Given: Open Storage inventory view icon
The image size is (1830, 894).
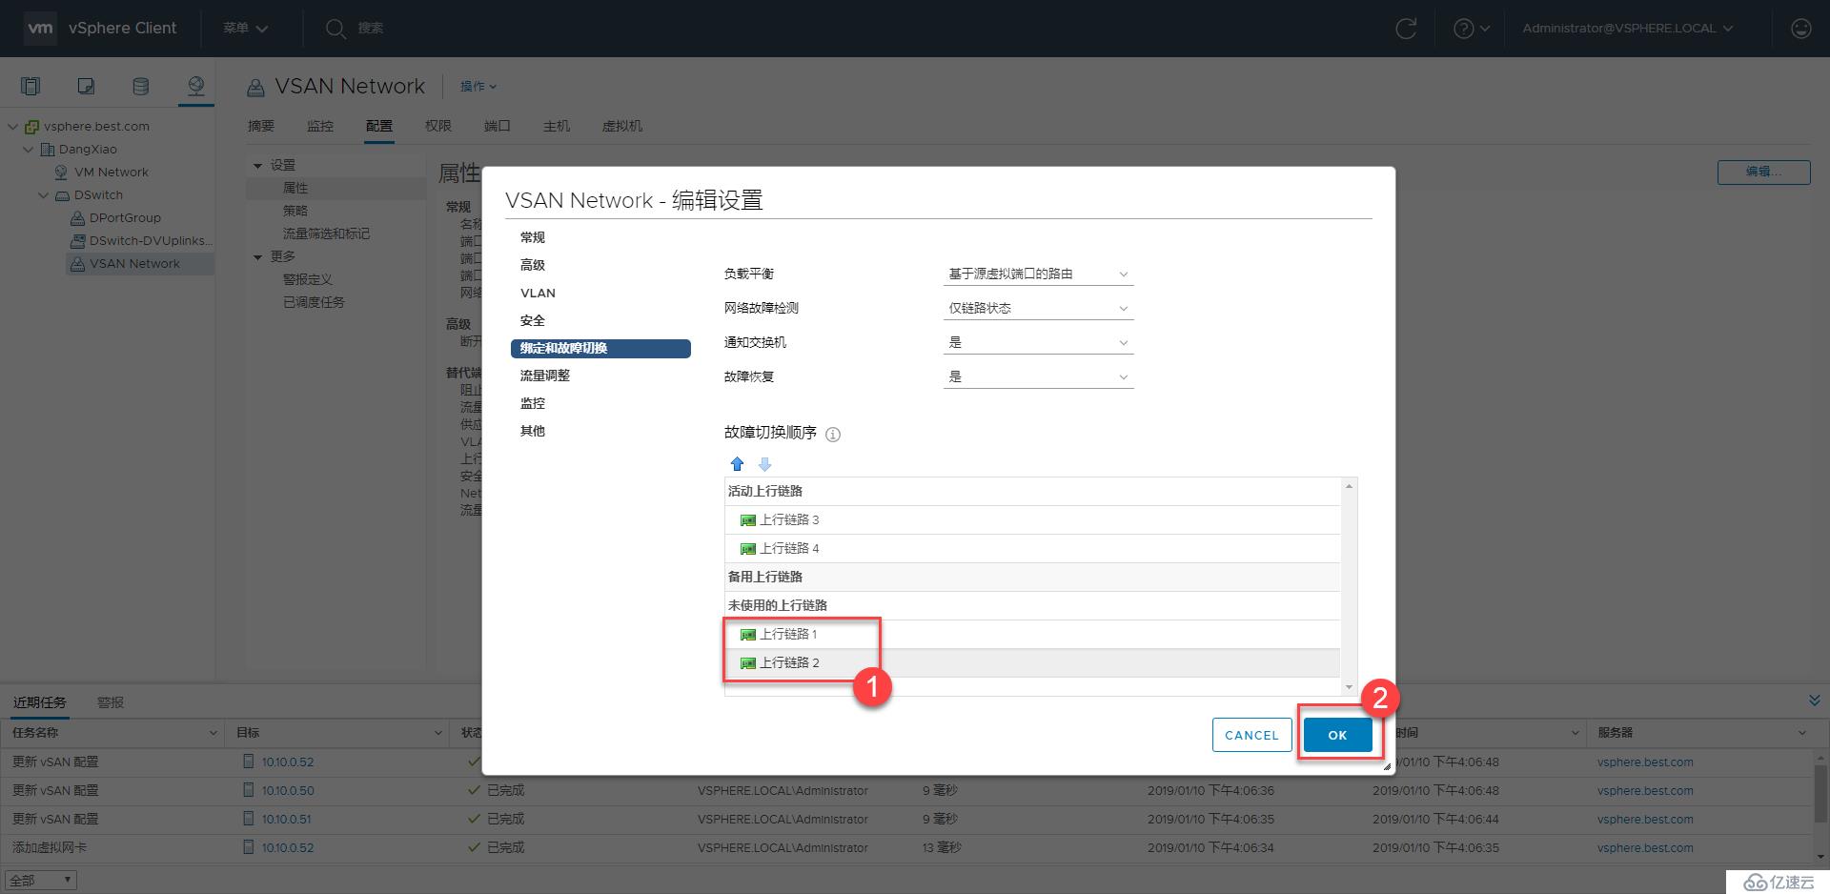Looking at the screenshot, I should (140, 87).
